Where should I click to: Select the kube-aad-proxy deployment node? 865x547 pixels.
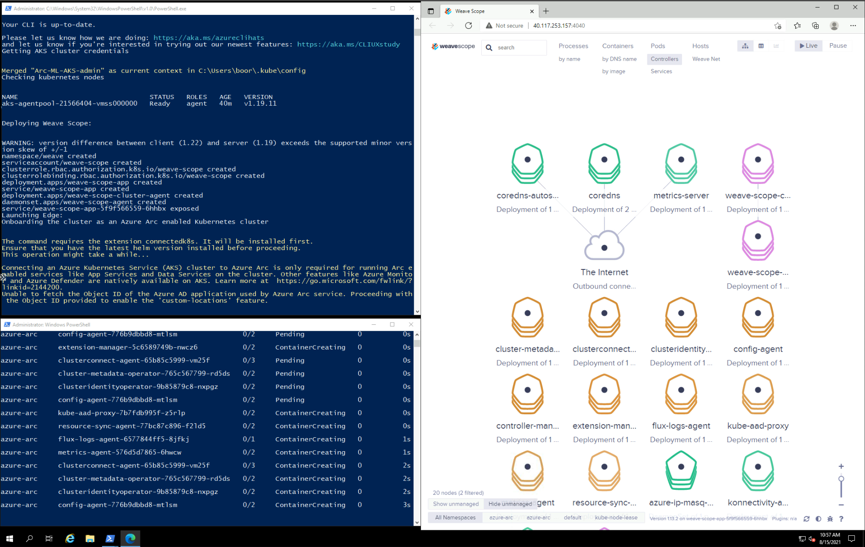tap(758, 394)
